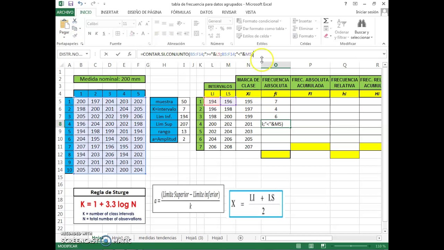Switch to Page Layout view in status bar
Image resolution: width=444 pixels, height=250 pixels.
(x=311, y=246)
